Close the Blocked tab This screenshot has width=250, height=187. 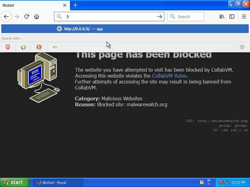point(65,5)
